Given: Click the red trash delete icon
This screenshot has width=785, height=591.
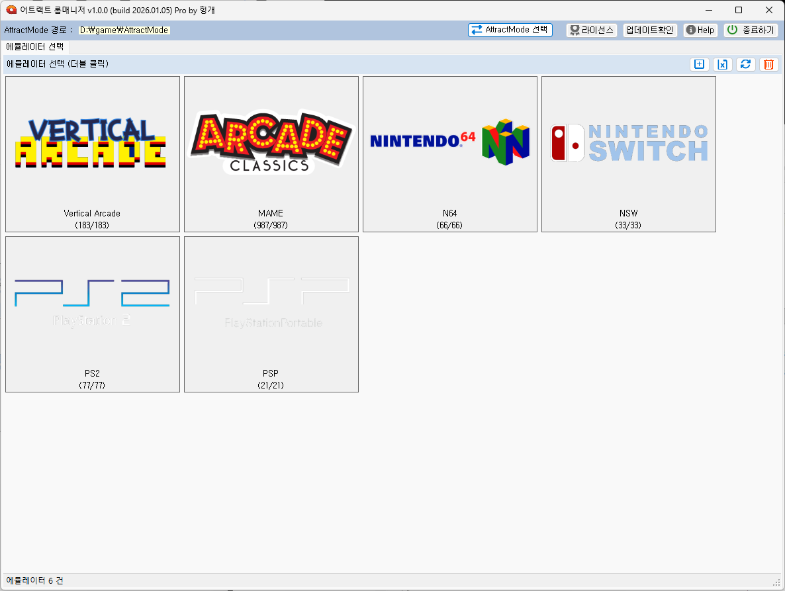Looking at the screenshot, I should pos(768,64).
